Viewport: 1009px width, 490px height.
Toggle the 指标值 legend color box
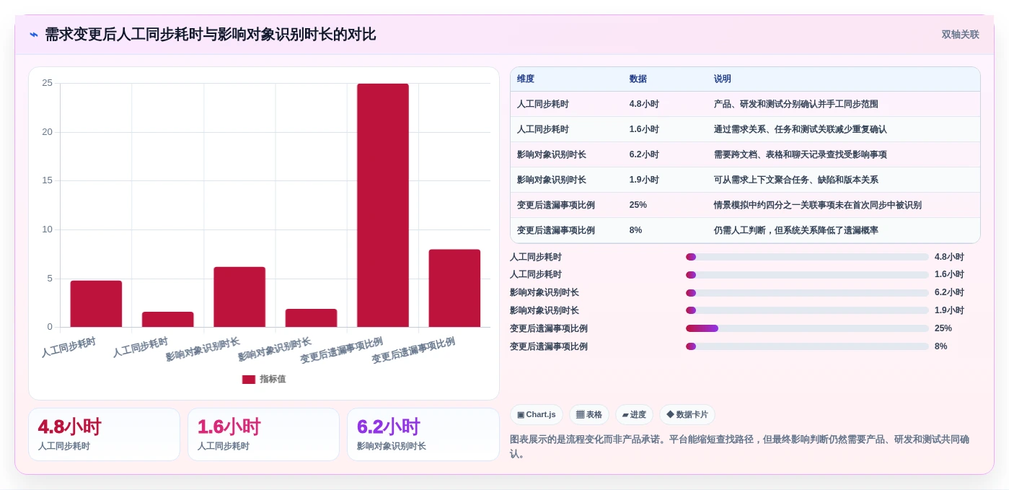pos(249,380)
